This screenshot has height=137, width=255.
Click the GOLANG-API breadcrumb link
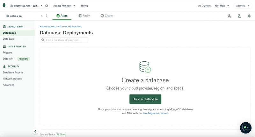pos(75,27)
